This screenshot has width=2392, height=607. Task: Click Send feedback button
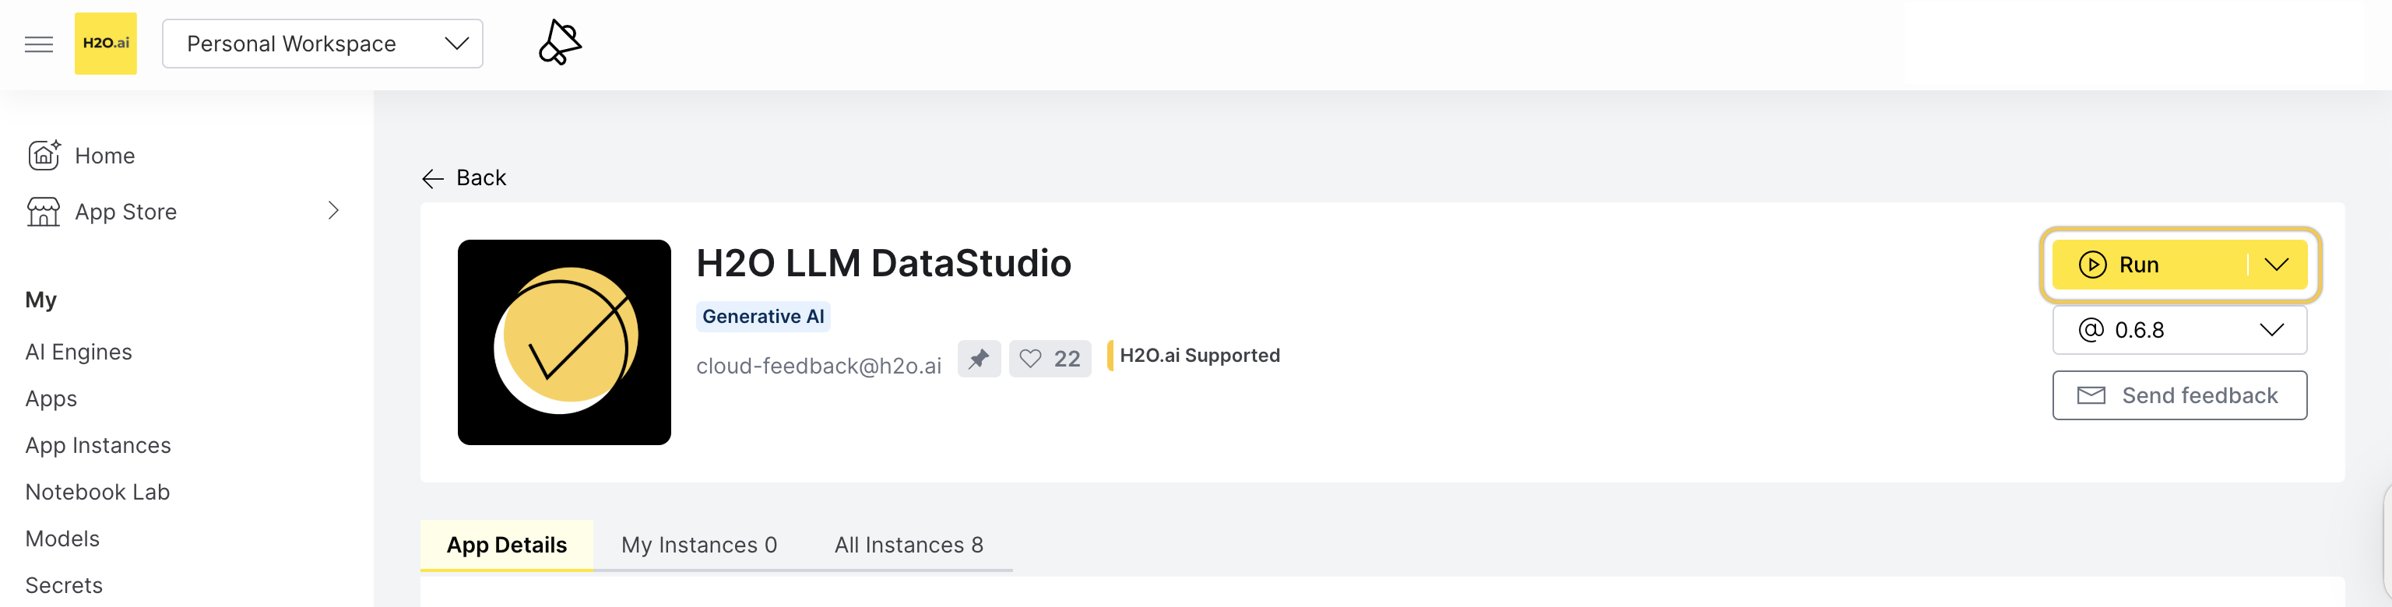coord(2179,395)
